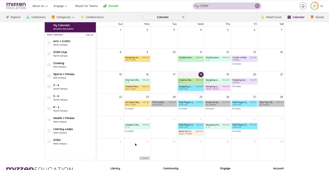
Task: Hide the STEM Club calendar
Action: click(49, 54)
